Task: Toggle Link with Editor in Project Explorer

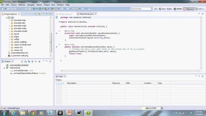Action: coord(39,14)
